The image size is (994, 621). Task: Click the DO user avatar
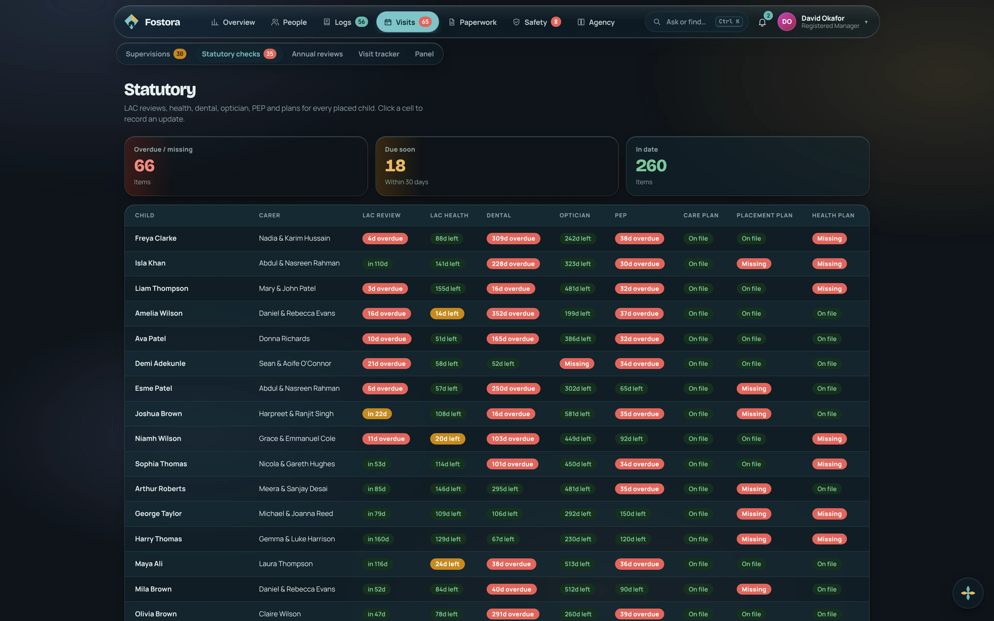(x=787, y=22)
